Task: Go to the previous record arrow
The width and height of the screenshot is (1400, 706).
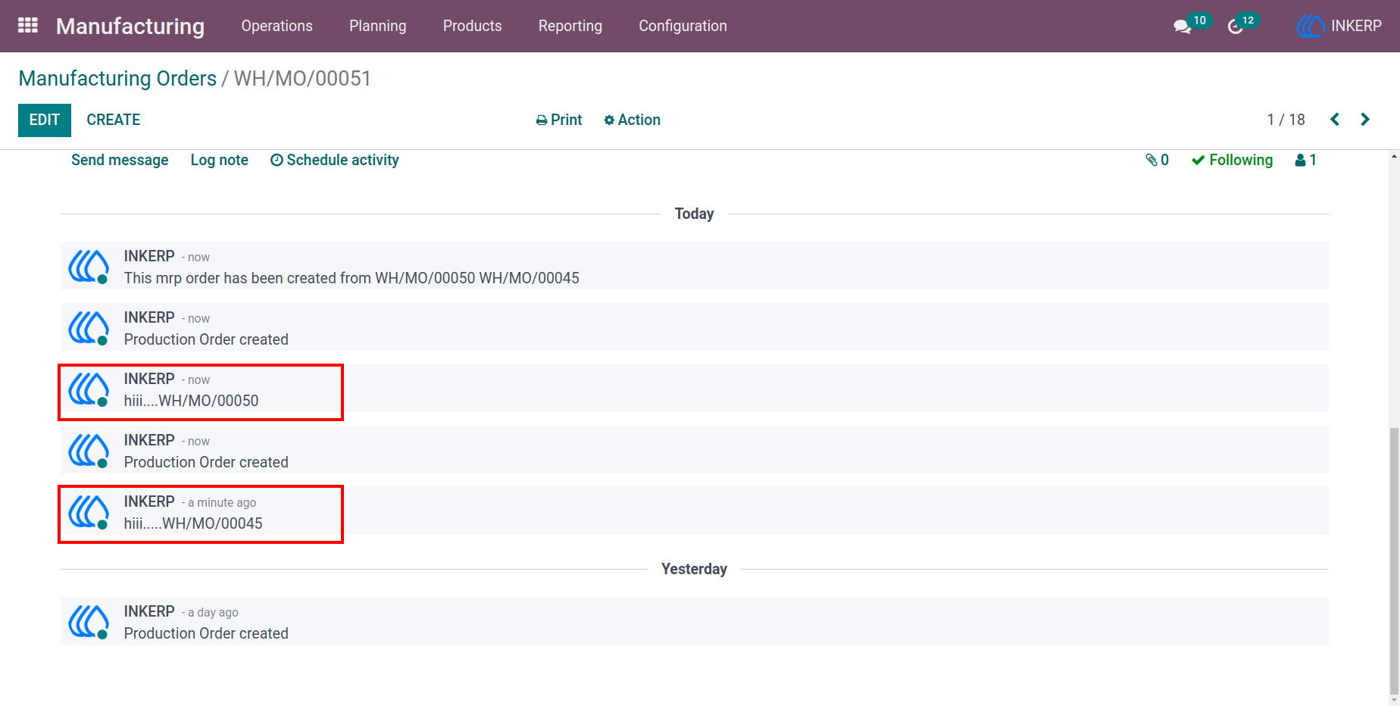Action: [1335, 120]
